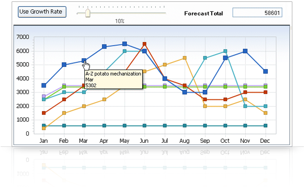This screenshot has width=304, height=187.
Task: Select the blue peak marker at May
Action: [124, 44]
